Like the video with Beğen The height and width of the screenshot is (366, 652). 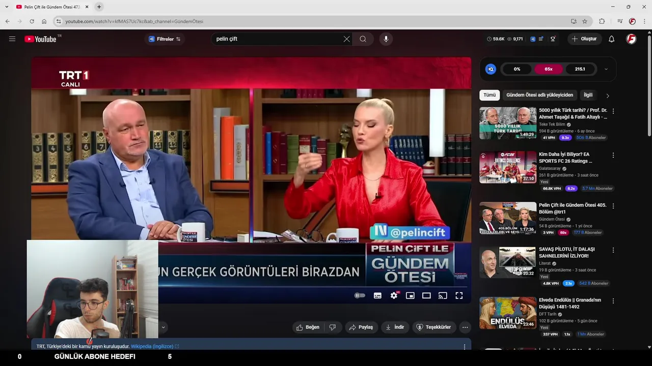[x=308, y=327]
